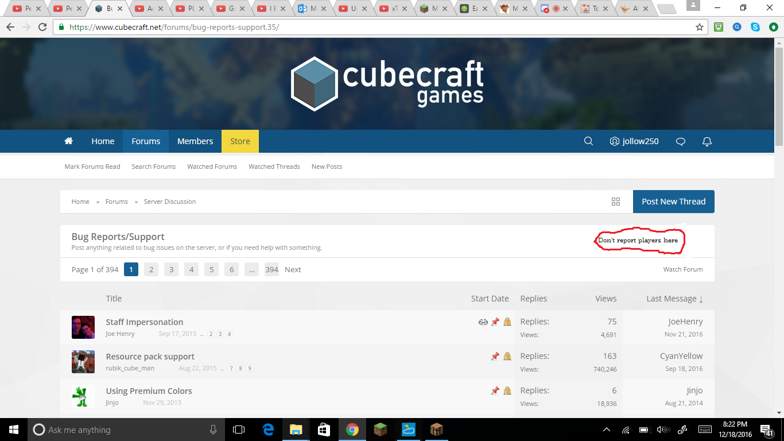784x441 pixels.
Task: Open the Minecraft grass block taskbar icon
Action: pos(381,430)
